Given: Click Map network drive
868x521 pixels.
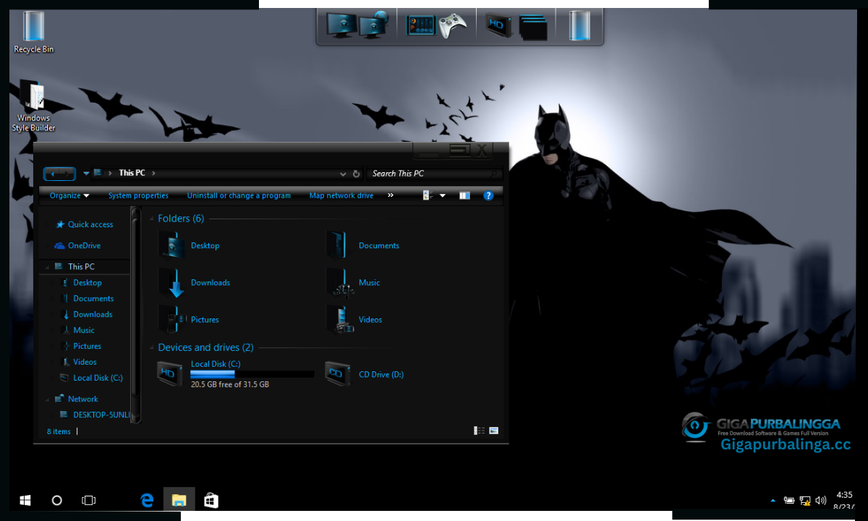Looking at the screenshot, I should (x=341, y=195).
